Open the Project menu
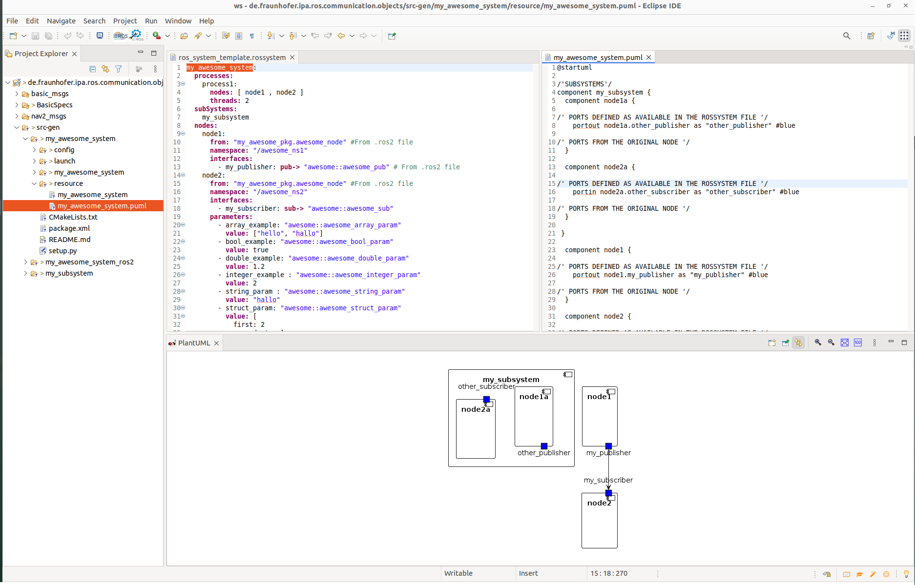915x585 pixels. tap(125, 21)
